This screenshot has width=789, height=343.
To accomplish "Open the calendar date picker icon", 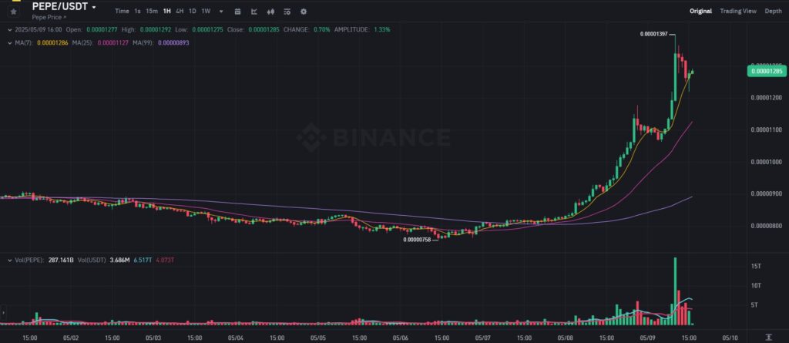I will [237, 12].
